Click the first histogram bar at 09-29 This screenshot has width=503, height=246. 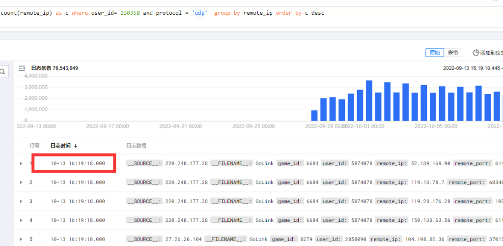pos(314,116)
